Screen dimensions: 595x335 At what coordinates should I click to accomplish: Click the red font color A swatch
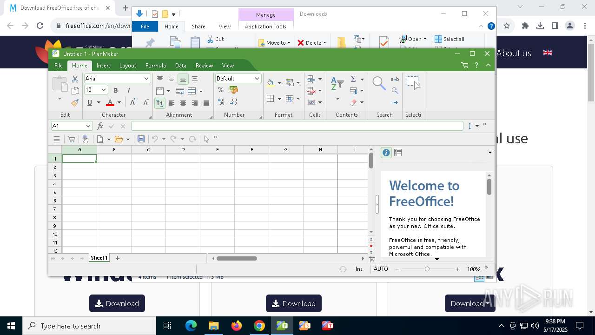[110, 102]
